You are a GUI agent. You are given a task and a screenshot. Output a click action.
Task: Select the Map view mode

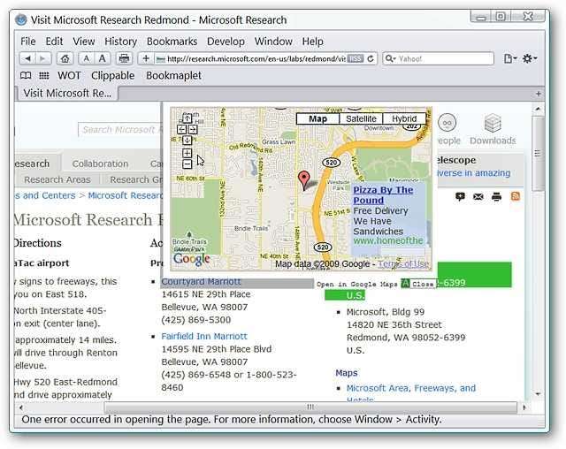(318, 118)
